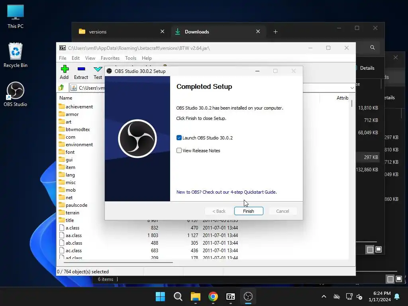Open taskbar Search
This screenshot has height=306, width=408.
pyautogui.click(x=178, y=296)
